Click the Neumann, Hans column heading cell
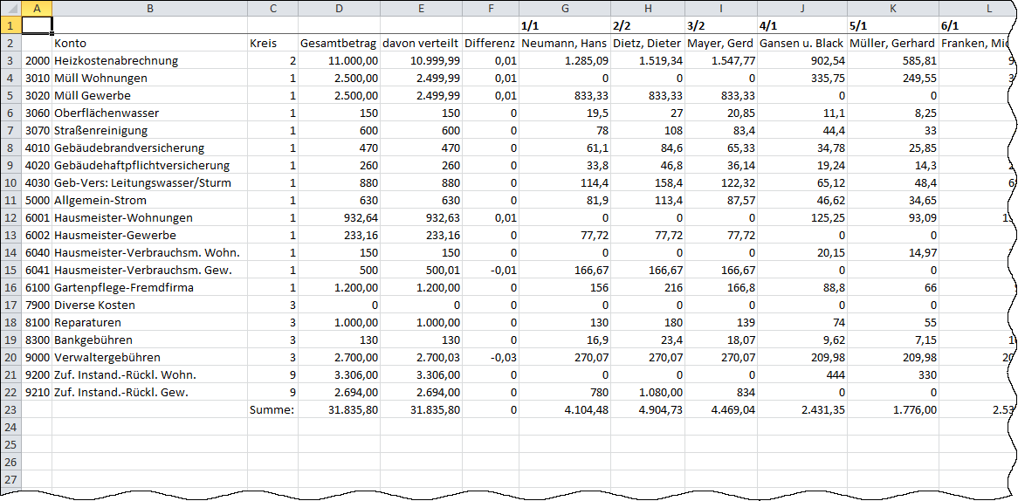 pos(565,44)
